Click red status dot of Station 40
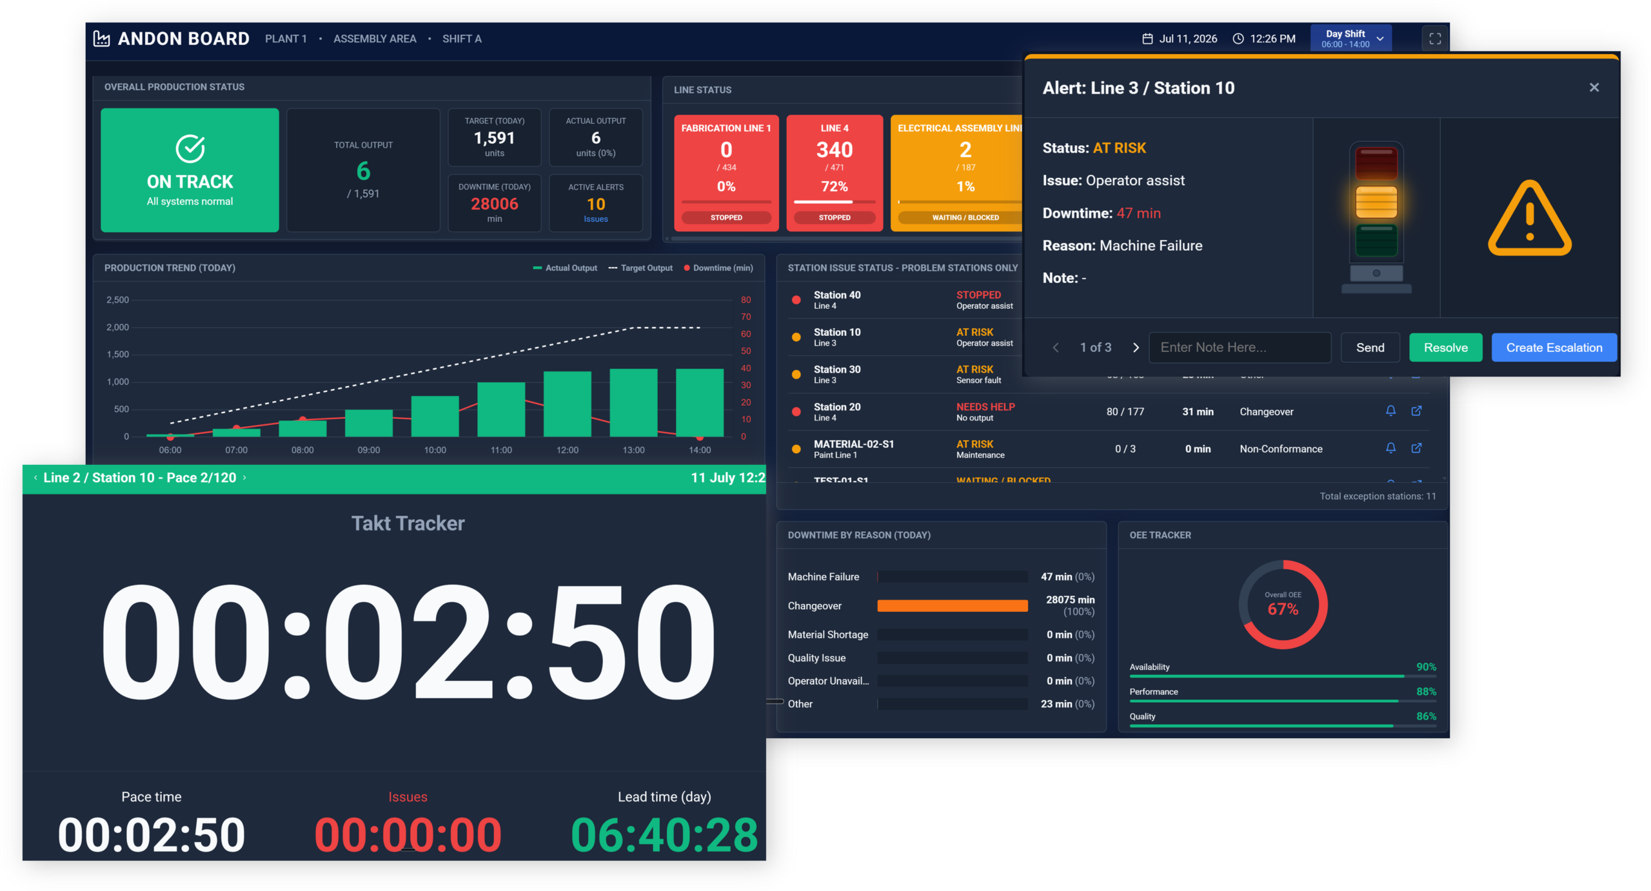 796,300
